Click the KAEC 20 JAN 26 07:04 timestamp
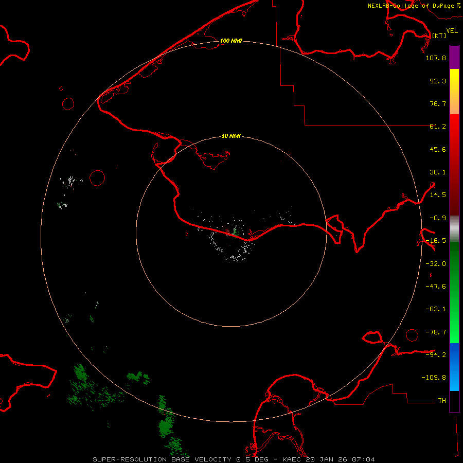 (330, 459)
